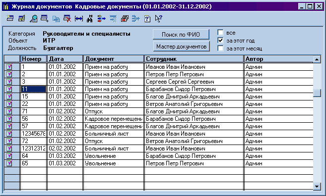Click the 'Руководители и специалисты' category value

(86, 34)
